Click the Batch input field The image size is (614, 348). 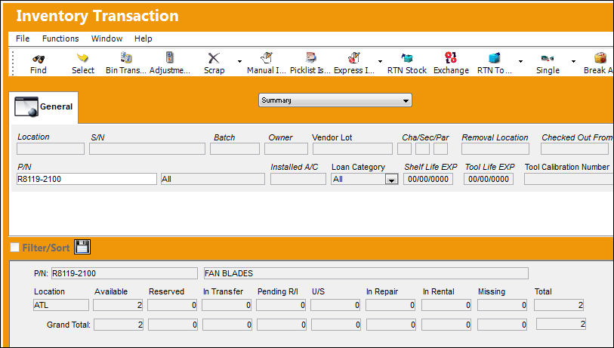pyautogui.click(x=235, y=149)
